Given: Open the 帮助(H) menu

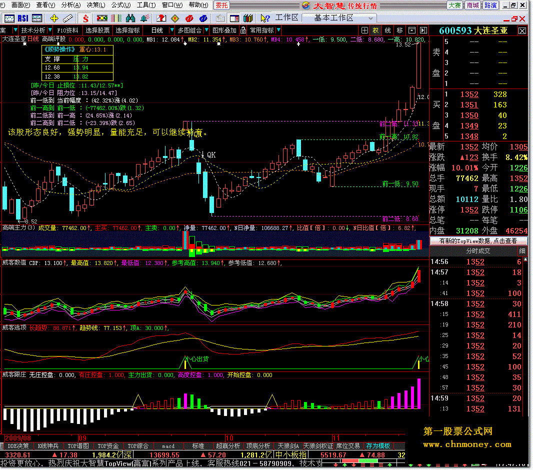Looking at the screenshot, I should (198, 5).
